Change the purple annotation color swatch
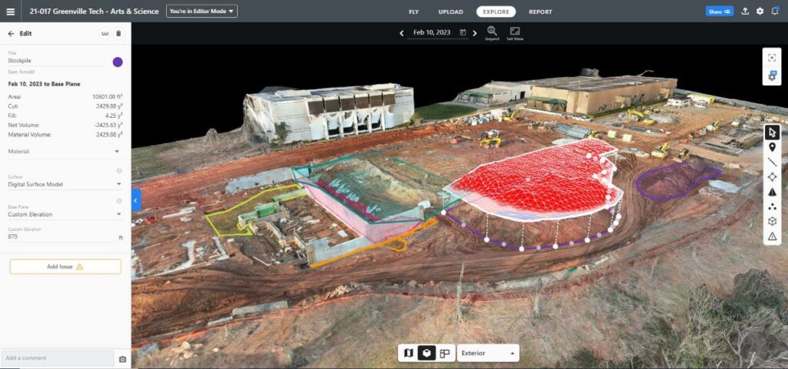This screenshot has height=369, width=788. [118, 62]
